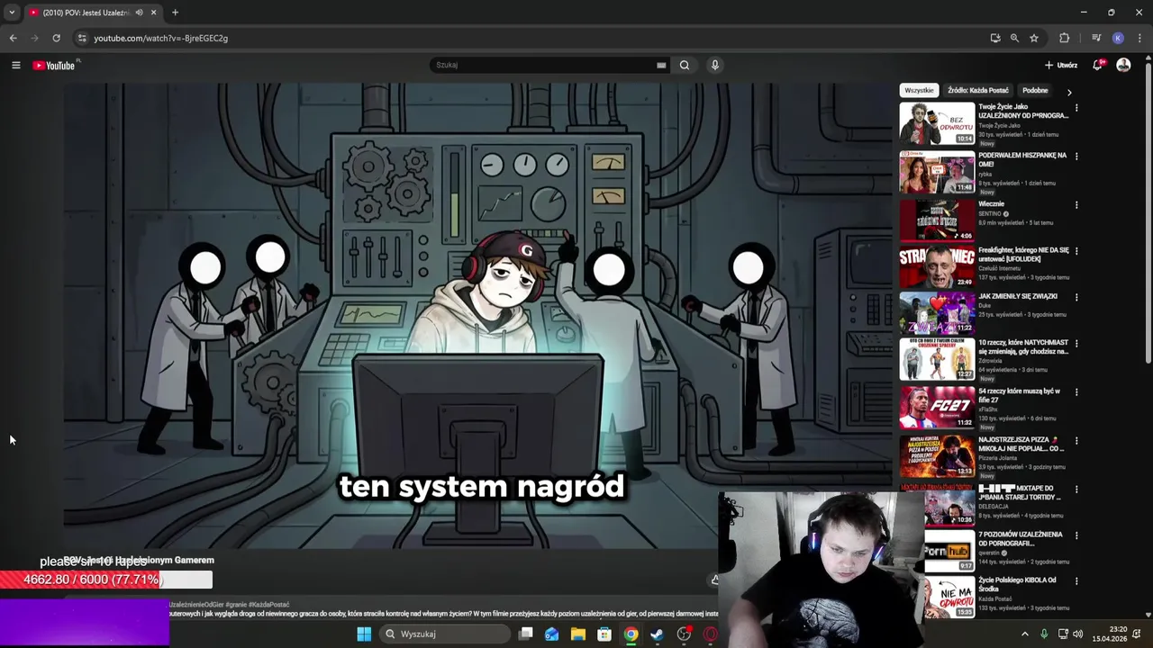Open options for Freakfighter video

(x=1076, y=252)
